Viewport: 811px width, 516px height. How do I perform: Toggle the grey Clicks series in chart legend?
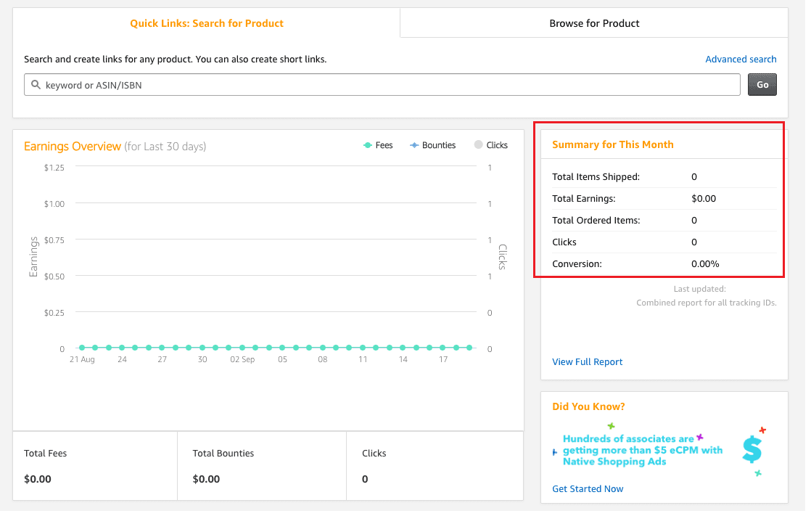[x=490, y=145]
